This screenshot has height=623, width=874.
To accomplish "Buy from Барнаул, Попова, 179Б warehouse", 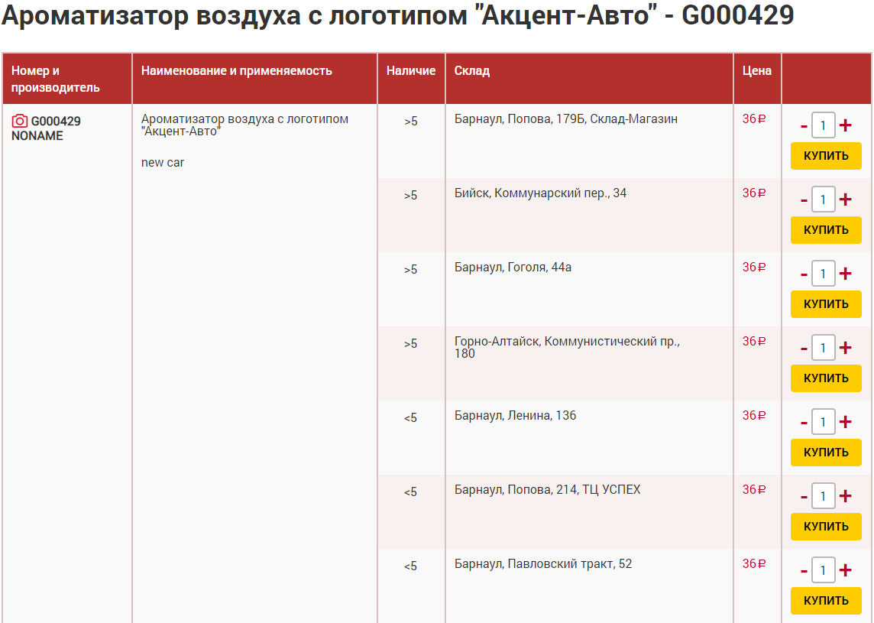I will pos(826,156).
